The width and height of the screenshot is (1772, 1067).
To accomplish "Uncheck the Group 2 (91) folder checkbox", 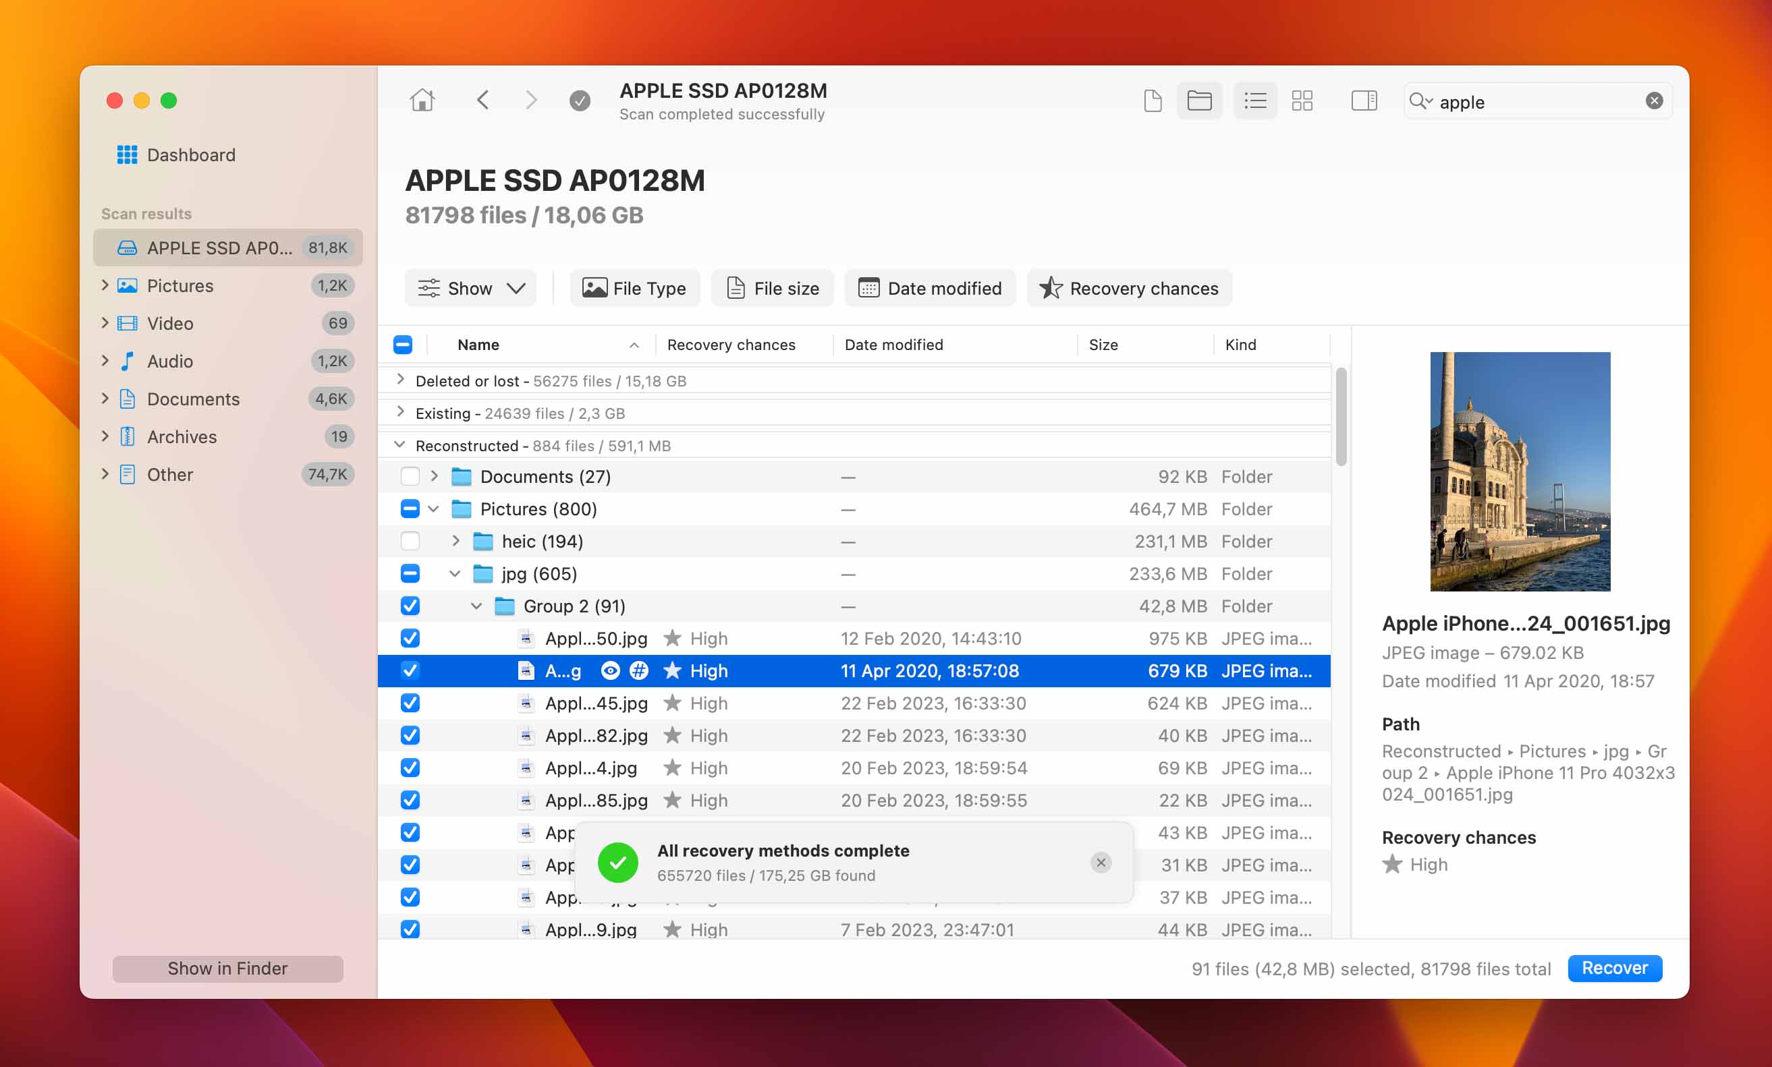I will (x=410, y=606).
